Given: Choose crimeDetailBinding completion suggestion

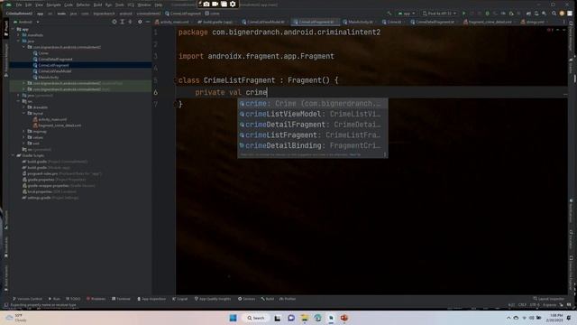Looking at the screenshot, I should (x=312, y=145).
